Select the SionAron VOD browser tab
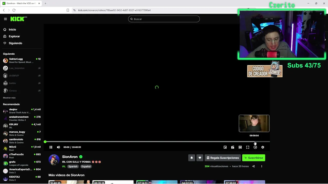The width and height of the screenshot is (328, 184). coord(21,3)
